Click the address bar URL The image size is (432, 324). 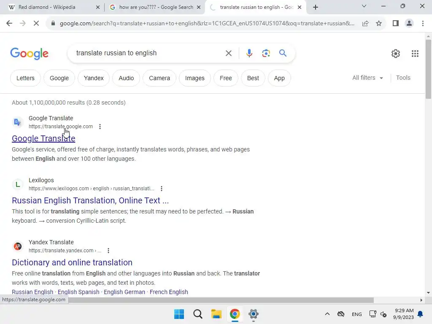(x=207, y=24)
